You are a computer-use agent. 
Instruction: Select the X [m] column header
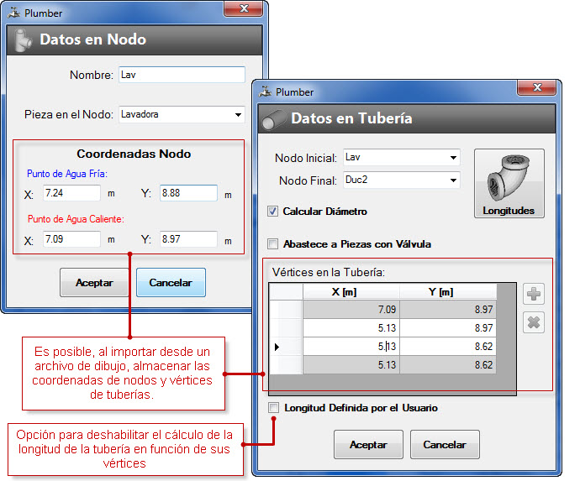tap(351, 291)
